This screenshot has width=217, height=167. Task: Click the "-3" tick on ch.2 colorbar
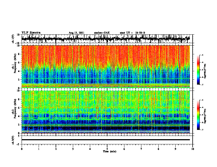tap(202, 100)
